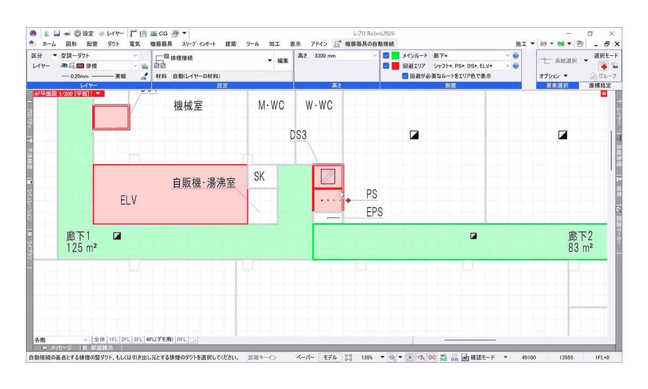Switch to the 座標指定 tab

(x=599, y=85)
